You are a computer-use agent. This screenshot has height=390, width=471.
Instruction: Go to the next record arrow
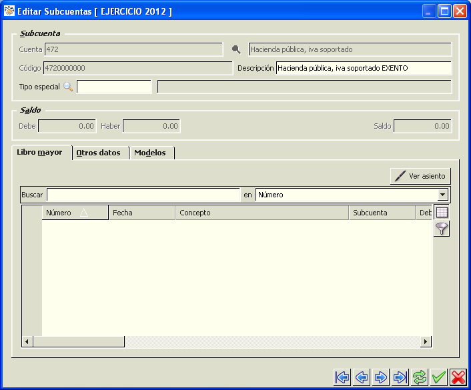(x=380, y=377)
